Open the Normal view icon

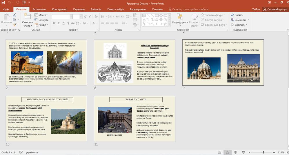[219, 152]
